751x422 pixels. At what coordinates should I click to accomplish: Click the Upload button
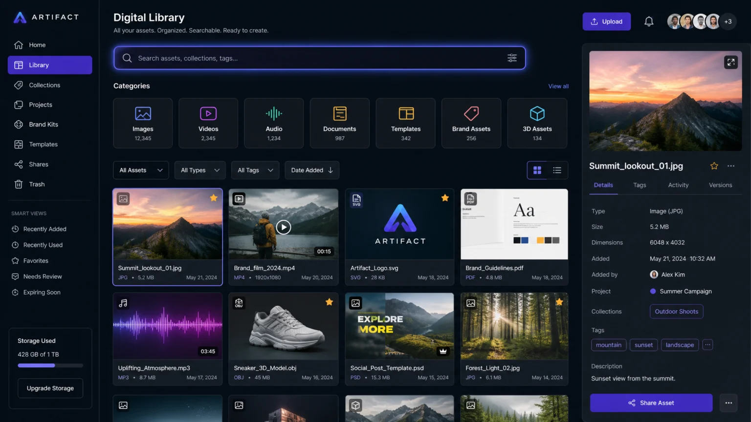(606, 21)
